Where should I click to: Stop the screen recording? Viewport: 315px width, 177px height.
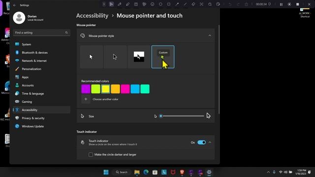297,4
